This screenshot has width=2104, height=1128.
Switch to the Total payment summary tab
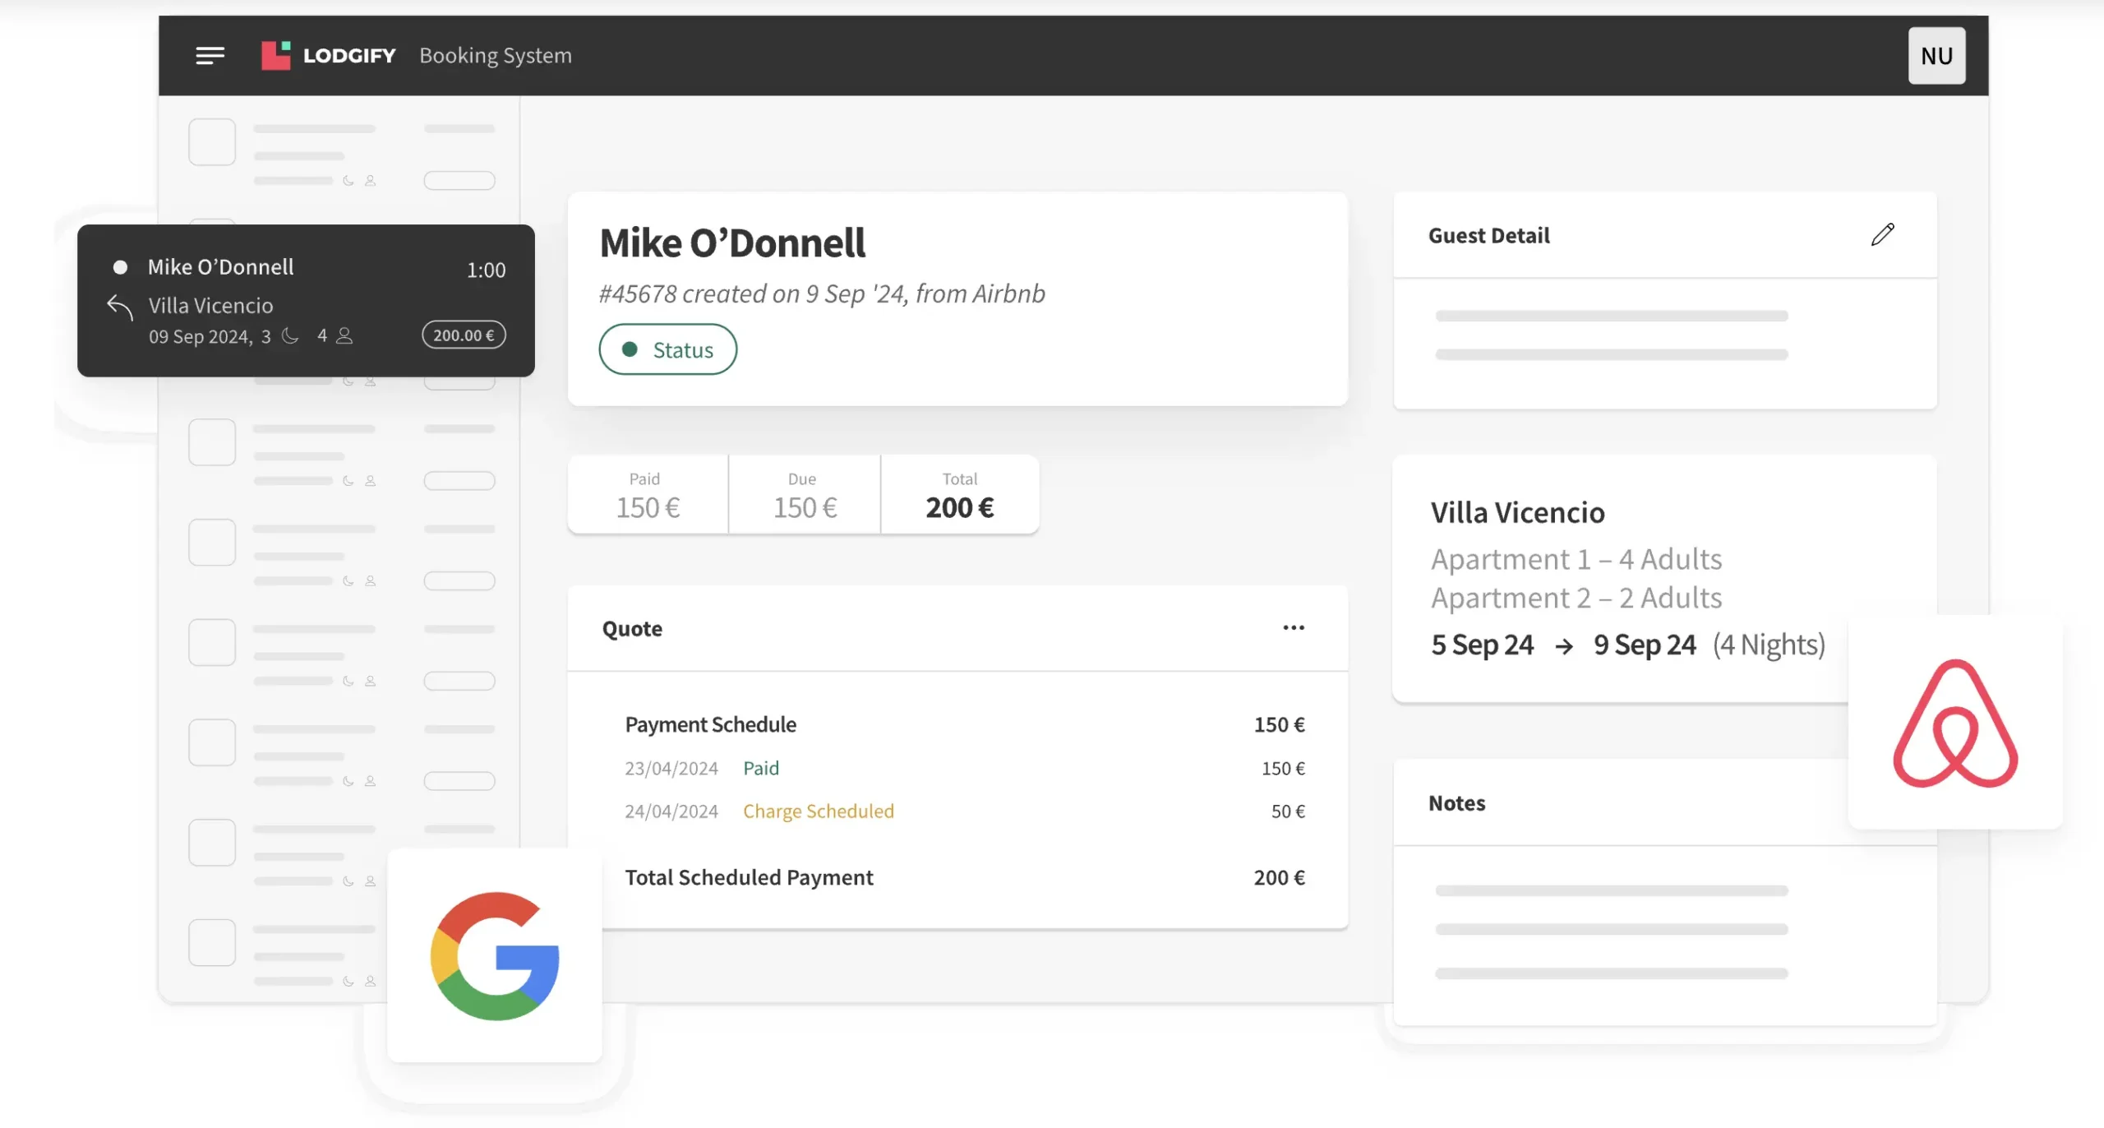pyautogui.click(x=958, y=494)
